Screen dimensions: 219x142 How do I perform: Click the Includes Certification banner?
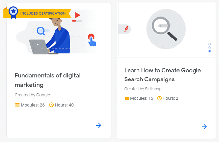(x=43, y=14)
